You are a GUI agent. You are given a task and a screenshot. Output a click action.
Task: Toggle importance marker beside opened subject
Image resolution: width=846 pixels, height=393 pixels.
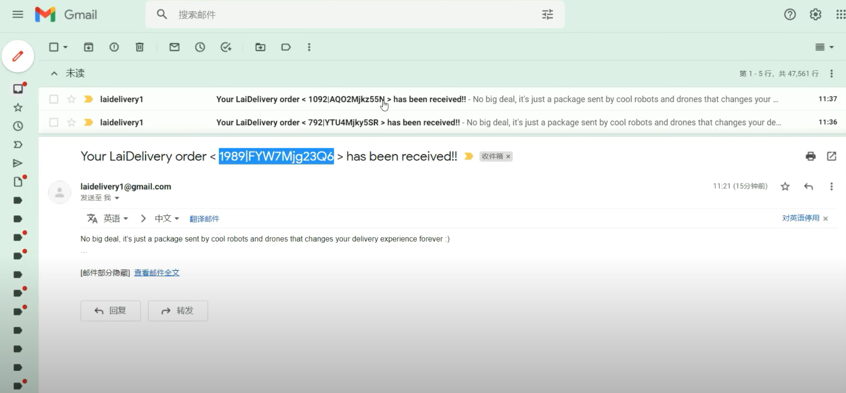click(469, 156)
